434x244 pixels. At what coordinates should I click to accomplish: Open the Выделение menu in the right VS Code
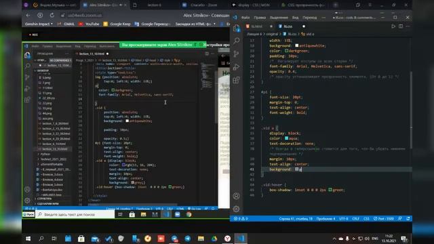click(279, 18)
